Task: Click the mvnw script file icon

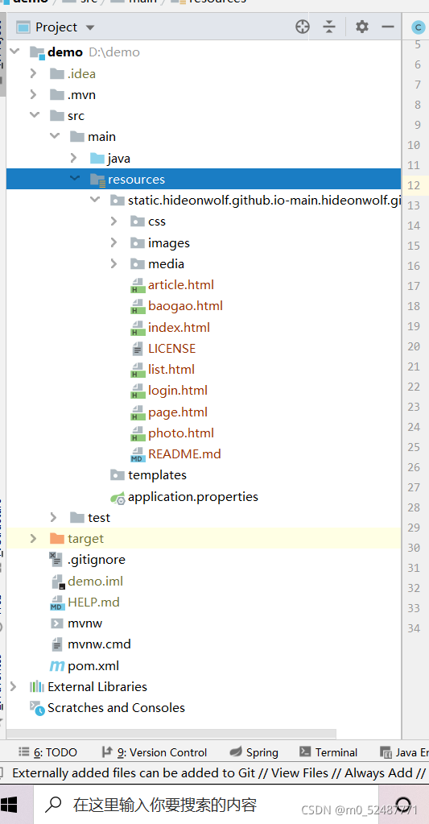Action: click(x=56, y=623)
